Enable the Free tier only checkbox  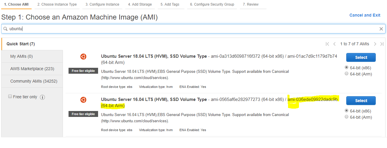10,96
